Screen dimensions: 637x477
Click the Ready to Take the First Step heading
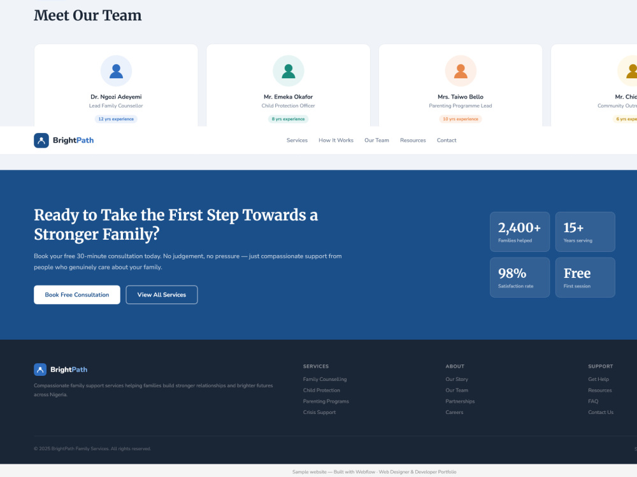tap(176, 225)
